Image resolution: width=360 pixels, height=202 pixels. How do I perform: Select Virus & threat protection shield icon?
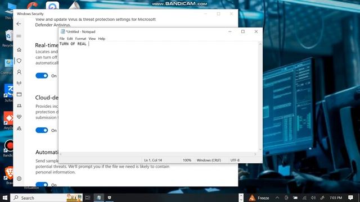tap(19, 61)
